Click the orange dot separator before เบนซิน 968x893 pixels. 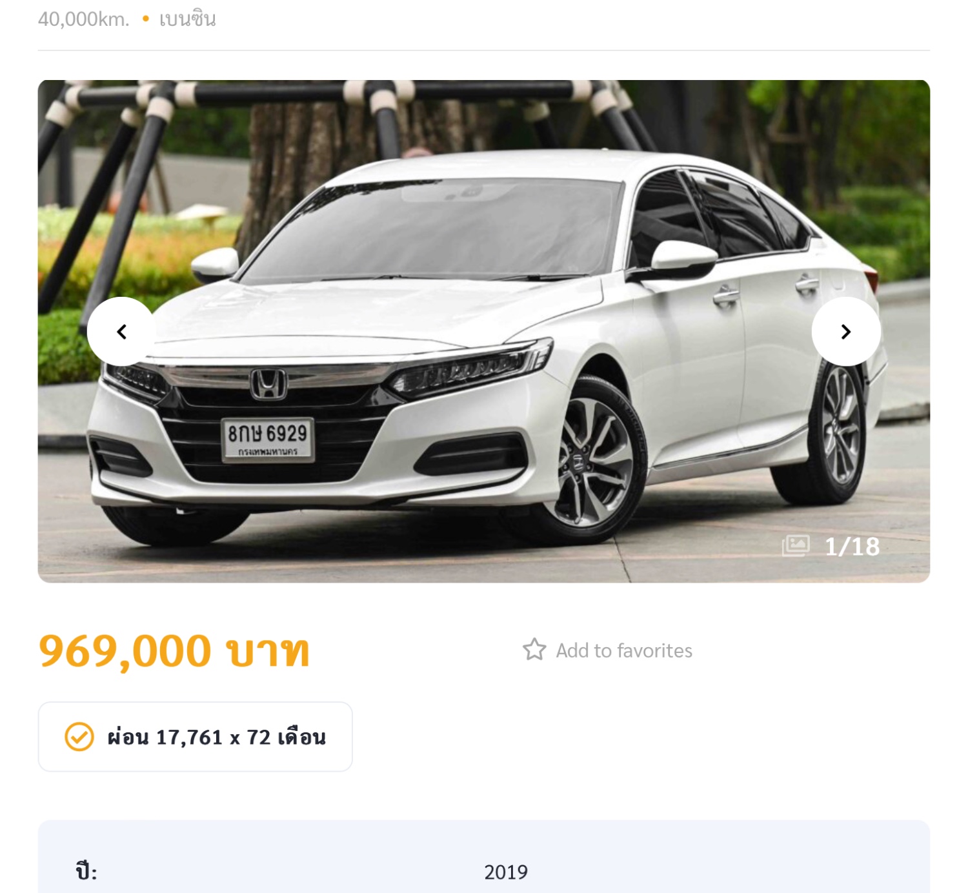point(146,19)
